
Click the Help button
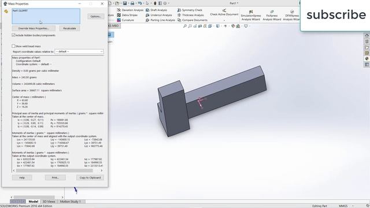[22, 177]
